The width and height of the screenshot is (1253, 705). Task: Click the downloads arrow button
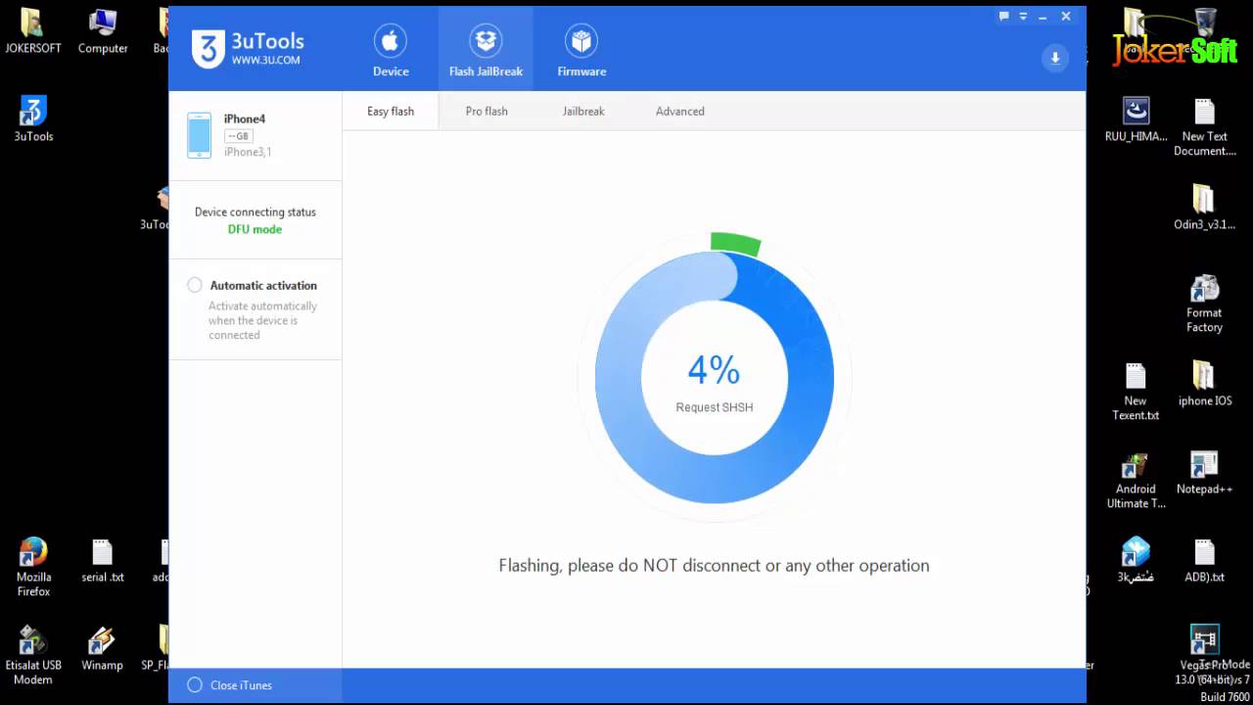pyautogui.click(x=1055, y=58)
